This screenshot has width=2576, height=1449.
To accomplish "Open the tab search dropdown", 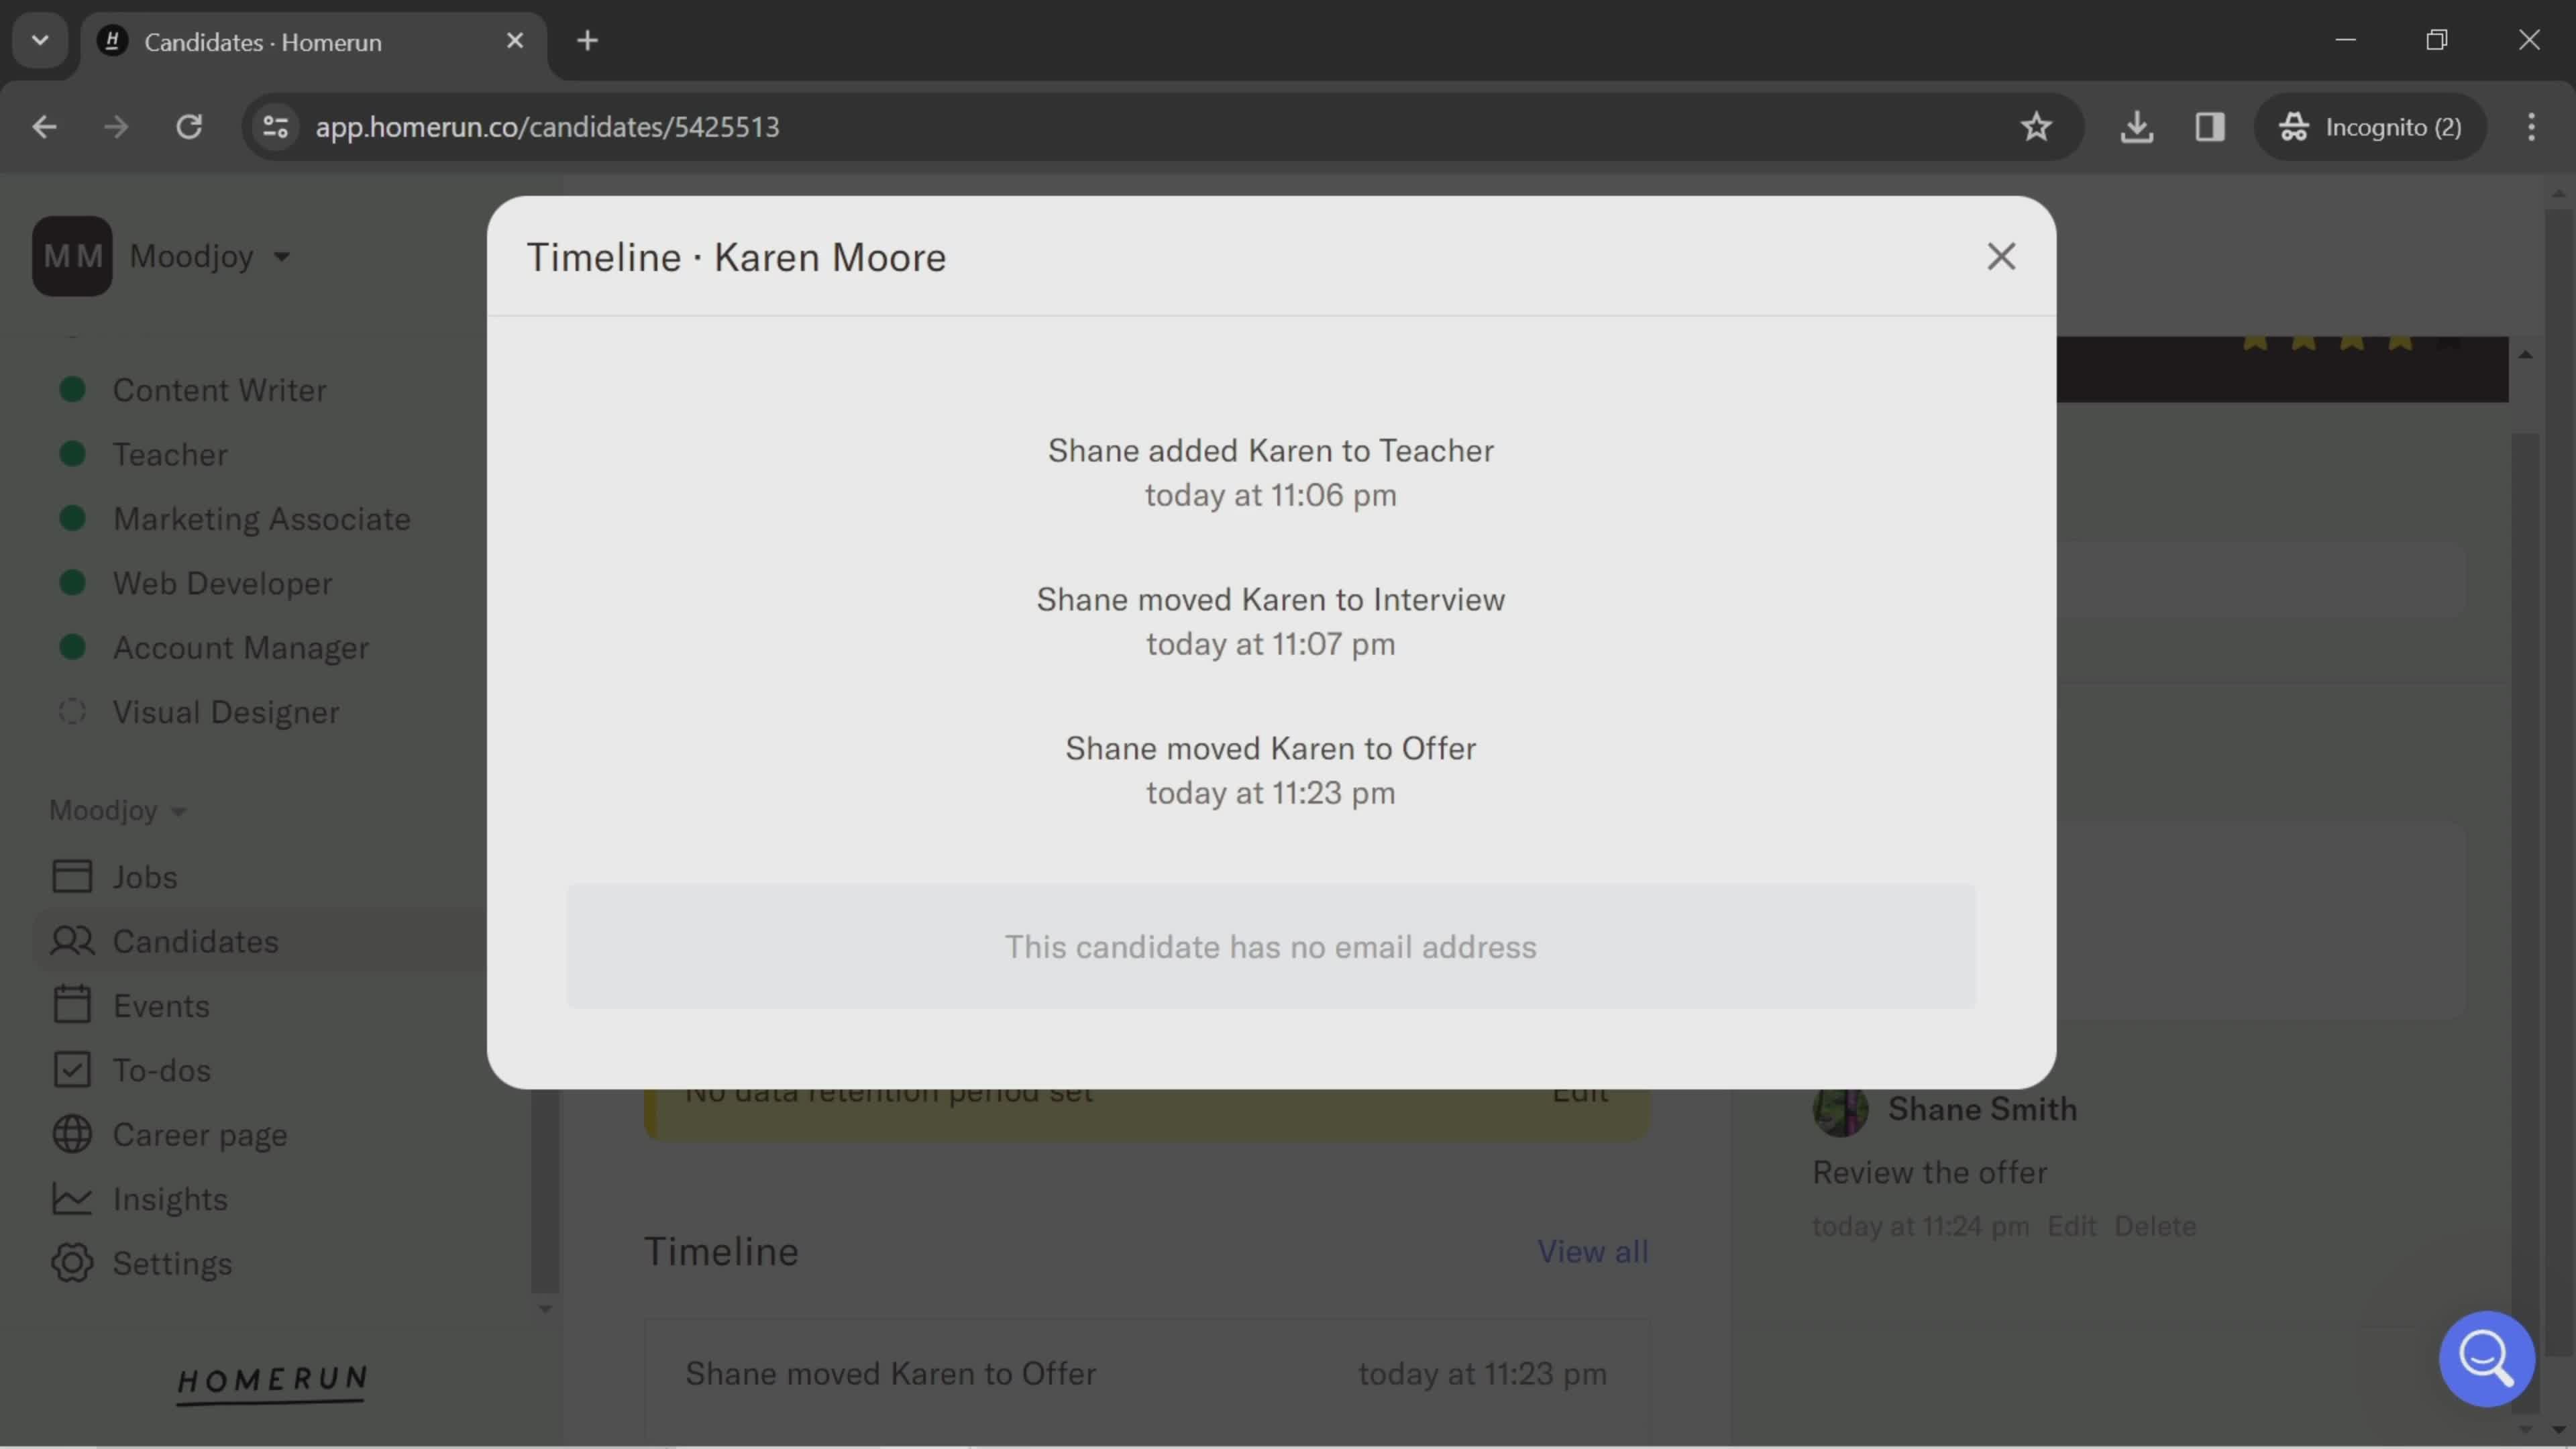I will coord(40,41).
